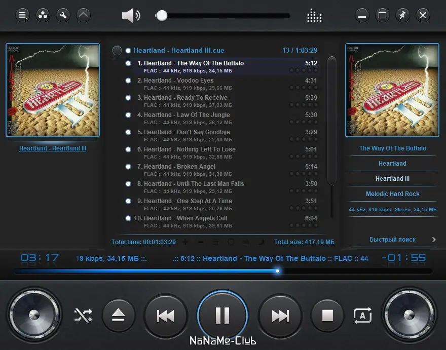
Task: Click the right speaker knob
Action: [410, 315]
